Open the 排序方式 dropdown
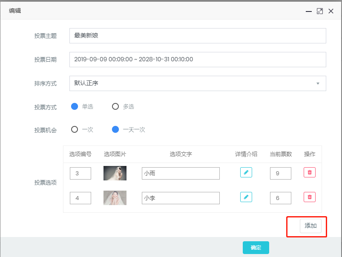 198,83
